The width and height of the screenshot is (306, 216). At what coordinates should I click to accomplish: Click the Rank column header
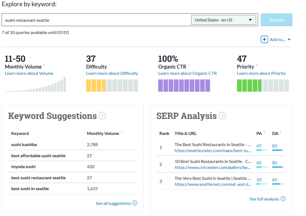[164, 133]
